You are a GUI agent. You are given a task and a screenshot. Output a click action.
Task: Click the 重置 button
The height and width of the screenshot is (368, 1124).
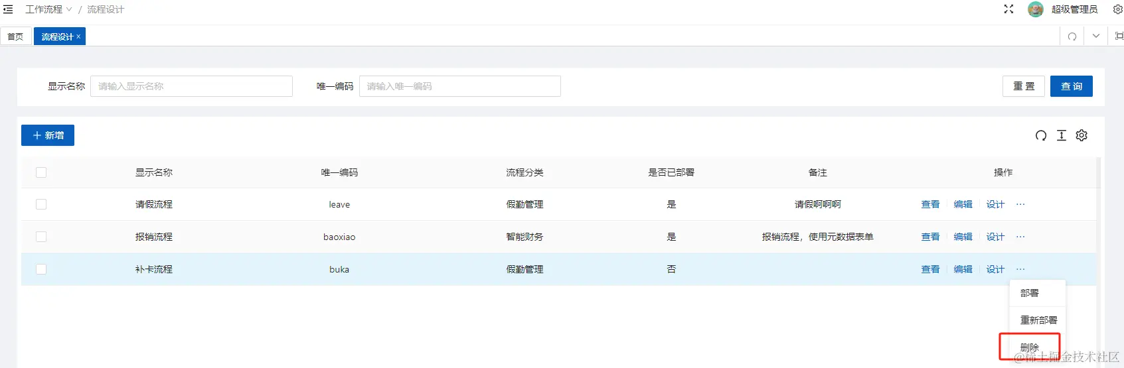point(1024,86)
